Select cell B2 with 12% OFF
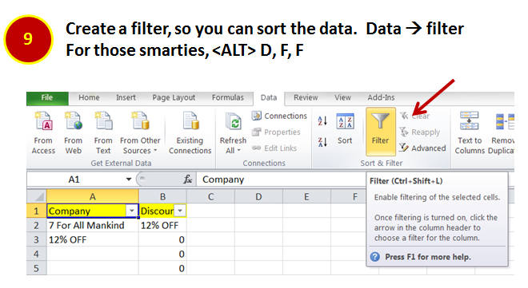Screen dimensions: 528x288 (162, 225)
